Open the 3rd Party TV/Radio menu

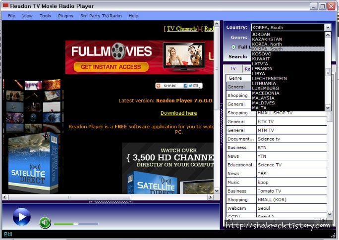point(101,16)
